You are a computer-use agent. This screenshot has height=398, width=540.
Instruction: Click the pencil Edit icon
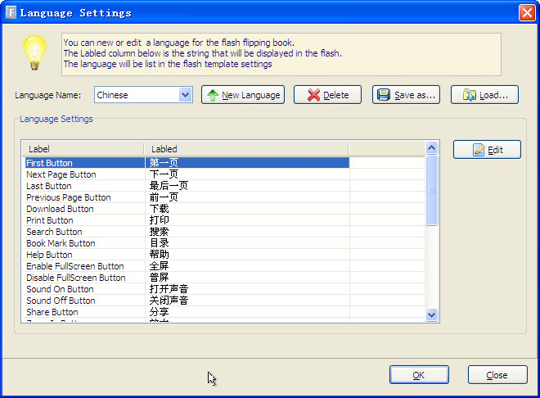(x=479, y=150)
